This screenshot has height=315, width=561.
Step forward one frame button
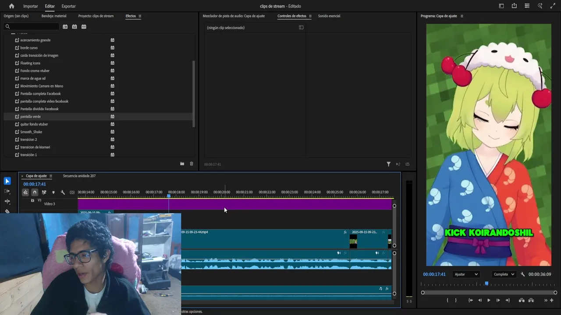(x=498, y=300)
